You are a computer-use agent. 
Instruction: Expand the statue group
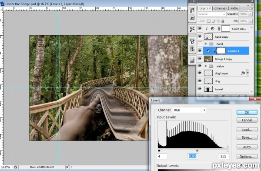(206, 66)
